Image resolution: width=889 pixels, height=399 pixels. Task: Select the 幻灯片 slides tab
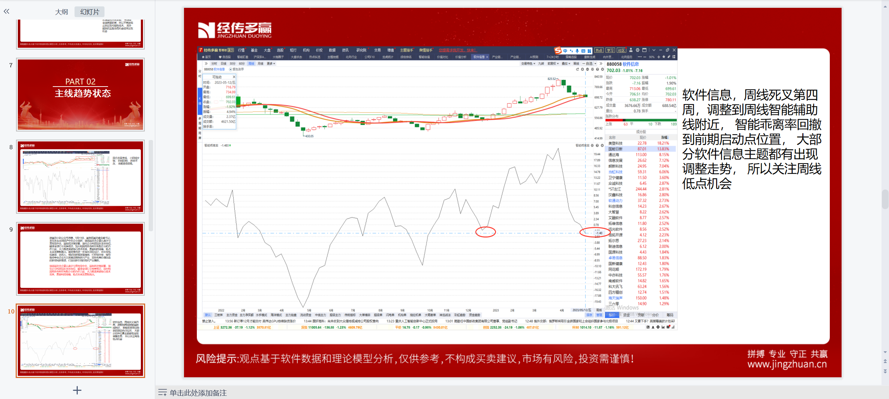(x=90, y=12)
